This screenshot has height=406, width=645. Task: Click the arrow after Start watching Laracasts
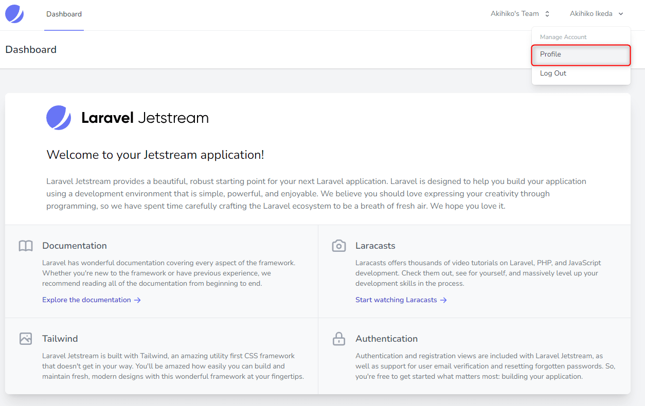[443, 300]
